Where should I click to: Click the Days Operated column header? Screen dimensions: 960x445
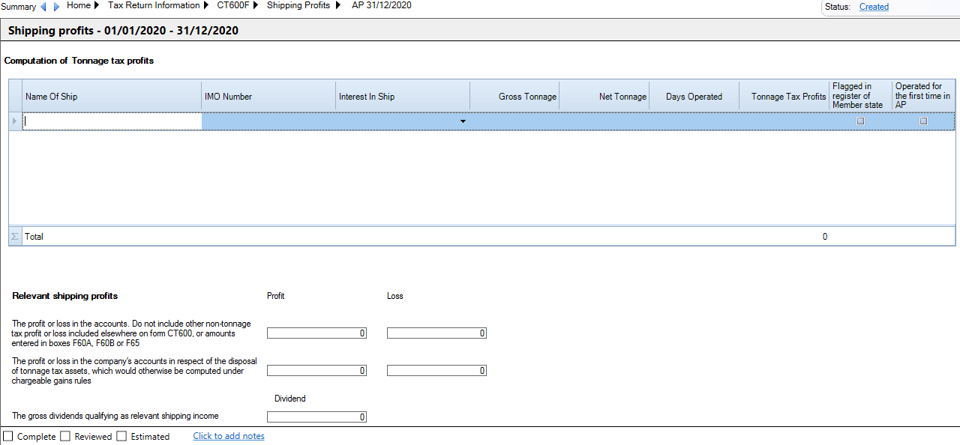(694, 96)
